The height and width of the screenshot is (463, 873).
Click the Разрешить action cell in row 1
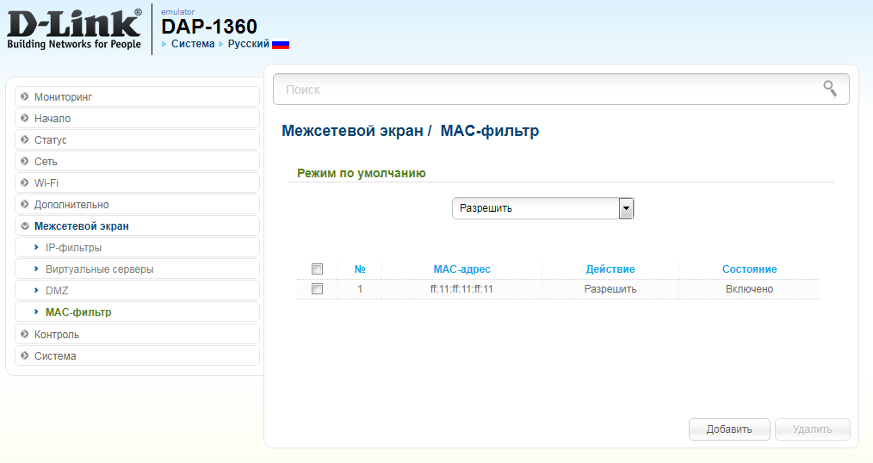click(610, 289)
